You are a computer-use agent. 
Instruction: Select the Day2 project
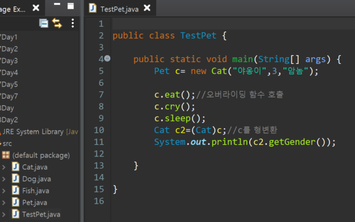tap(9, 49)
